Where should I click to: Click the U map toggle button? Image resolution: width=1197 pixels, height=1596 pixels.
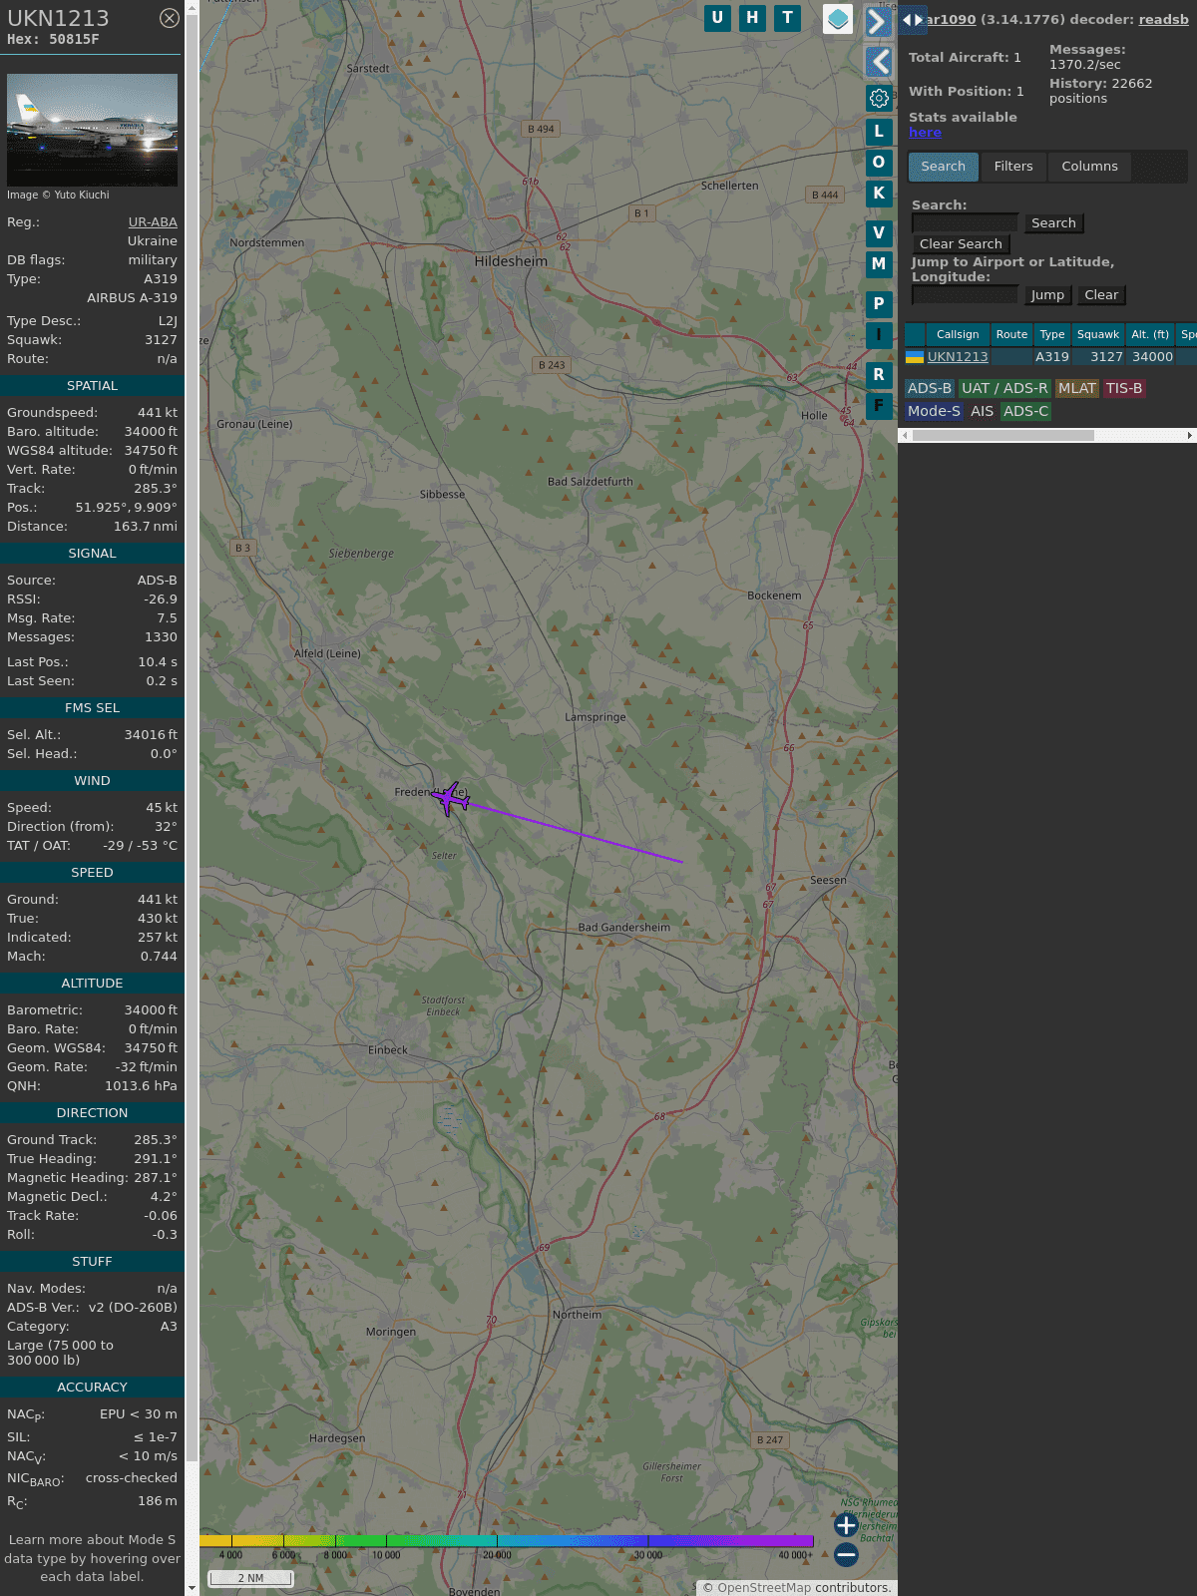click(x=717, y=18)
